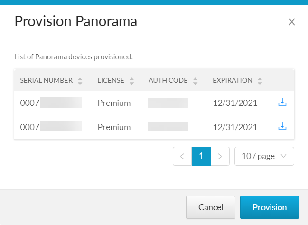Screen dimensions: 308x225
Task: Download license for first Panorama row
Action: tap(282, 103)
